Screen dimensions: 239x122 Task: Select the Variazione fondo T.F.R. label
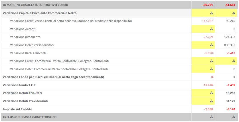20,85
